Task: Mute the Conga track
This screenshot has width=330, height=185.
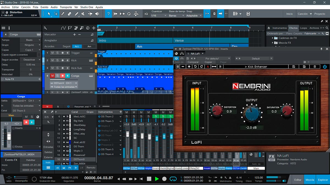Action: [x=52, y=76]
